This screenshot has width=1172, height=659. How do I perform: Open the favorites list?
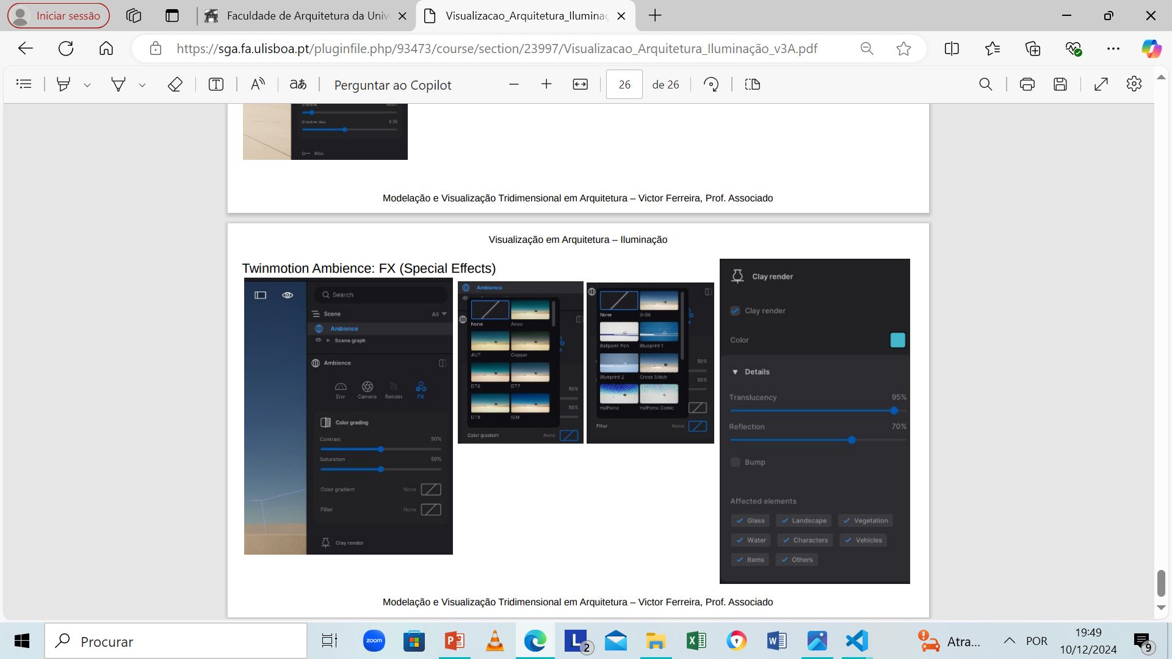click(x=993, y=48)
